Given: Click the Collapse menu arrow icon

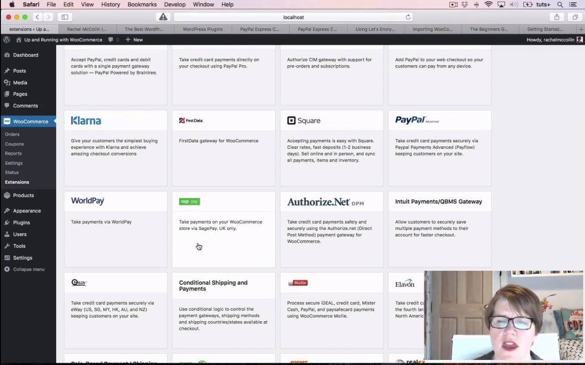Looking at the screenshot, I should coord(7,269).
